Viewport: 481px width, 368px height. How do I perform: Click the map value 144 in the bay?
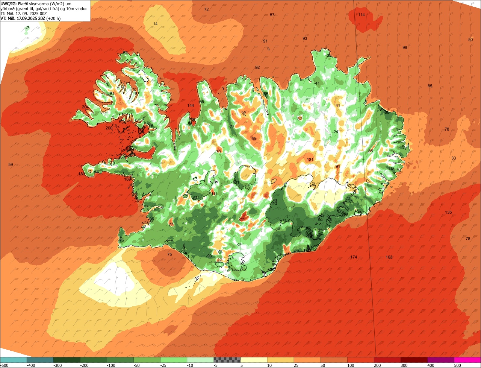point(191,105)
